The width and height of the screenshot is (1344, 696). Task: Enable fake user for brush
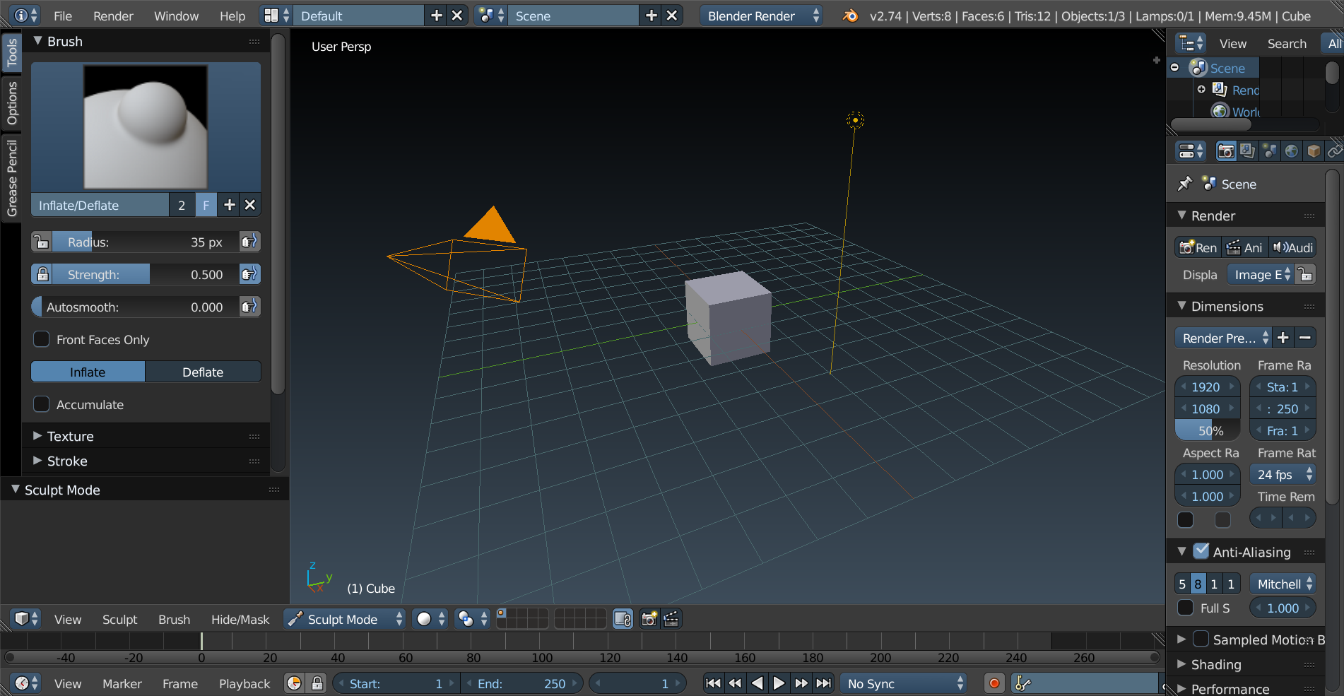tap(206, 205)
